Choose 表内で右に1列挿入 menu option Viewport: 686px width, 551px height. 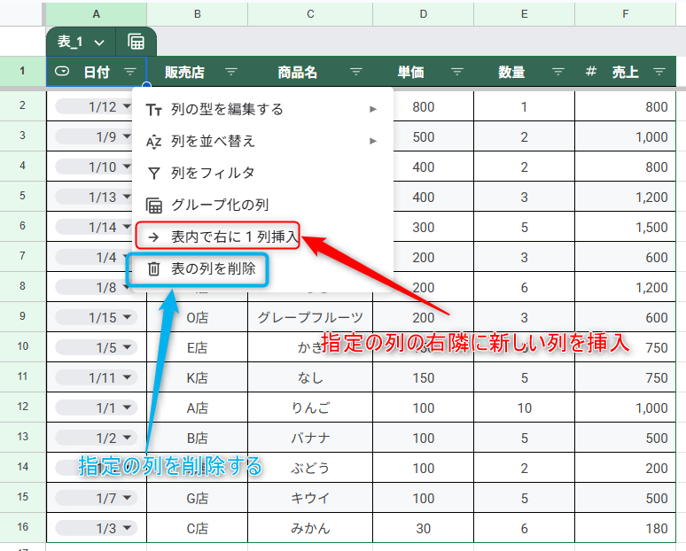[x=234, y=237]
